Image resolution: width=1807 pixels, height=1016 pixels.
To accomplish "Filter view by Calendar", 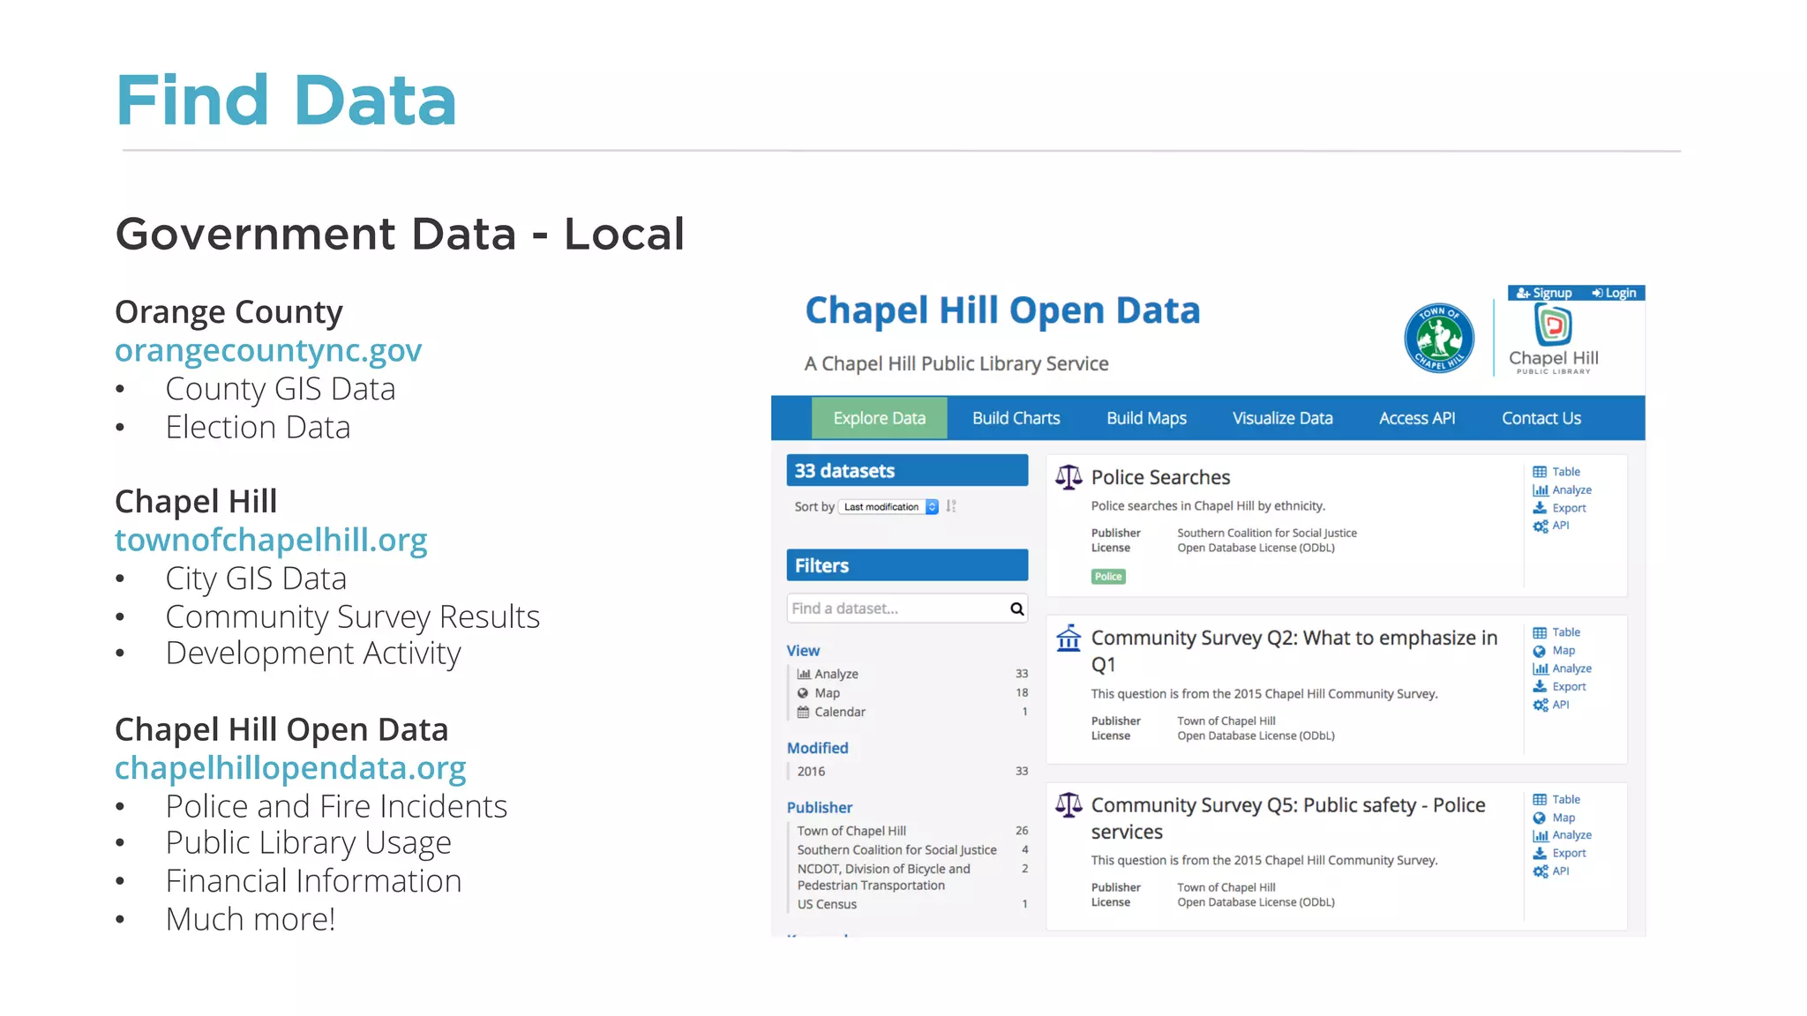I will 912,712.
